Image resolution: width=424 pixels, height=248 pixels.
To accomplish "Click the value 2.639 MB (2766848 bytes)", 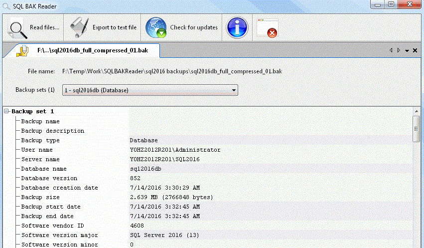I will [171, 197].
